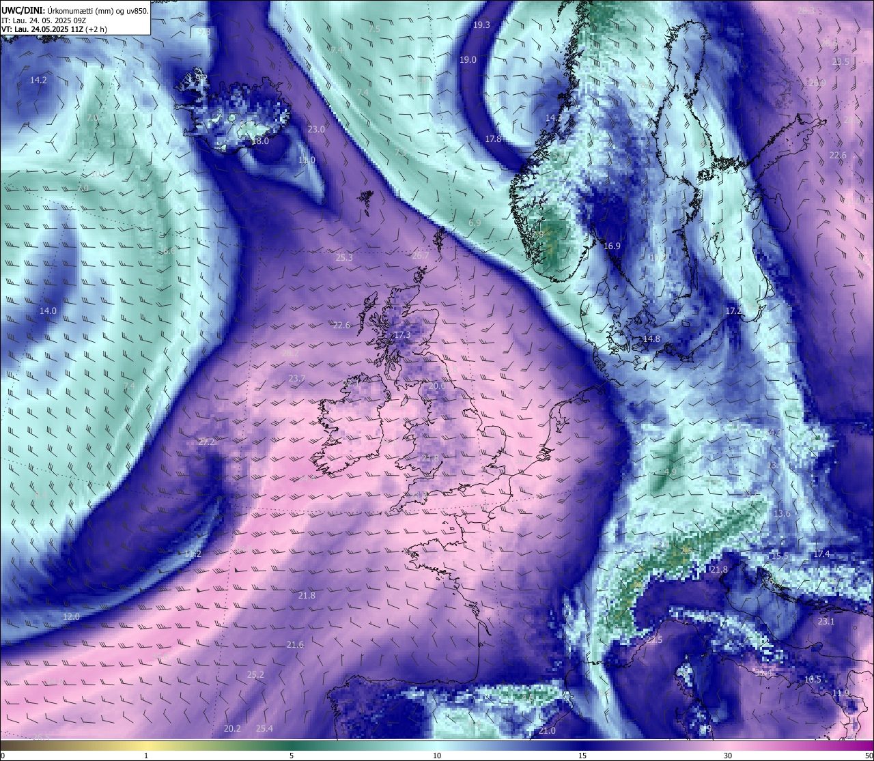Click the initial time line 'IT: Lau. 24. 05. 2025 09Z'

[x=43, y=20]
